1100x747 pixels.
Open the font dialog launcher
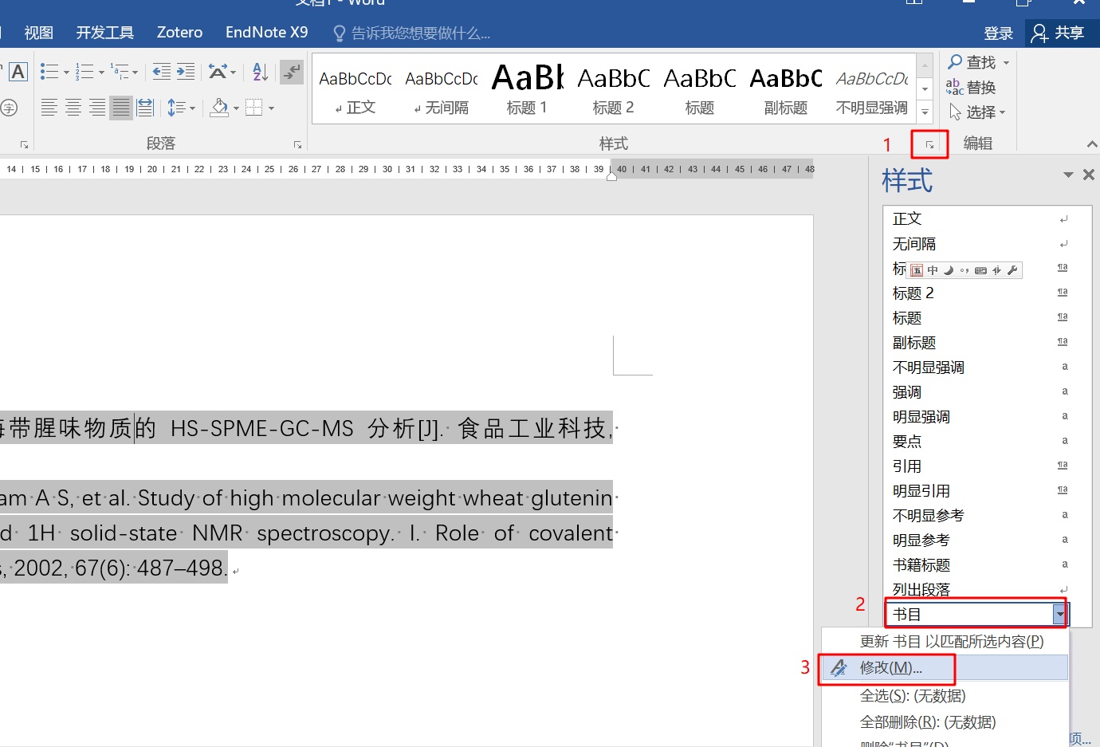25,145
